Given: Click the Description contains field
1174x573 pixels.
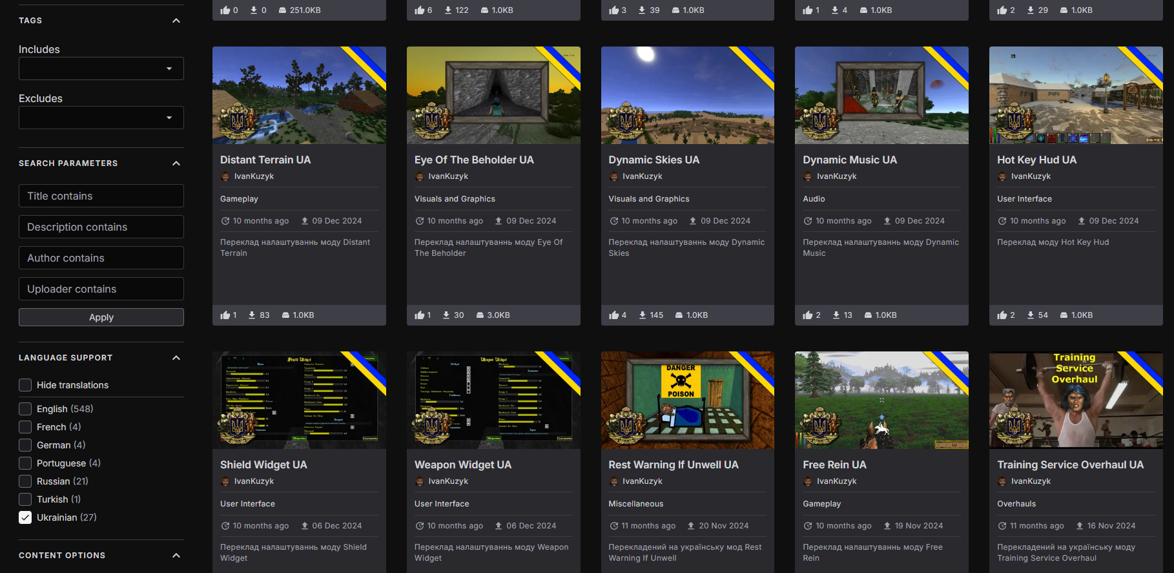Looking at the screenshot, I should [x=101, y=227].
